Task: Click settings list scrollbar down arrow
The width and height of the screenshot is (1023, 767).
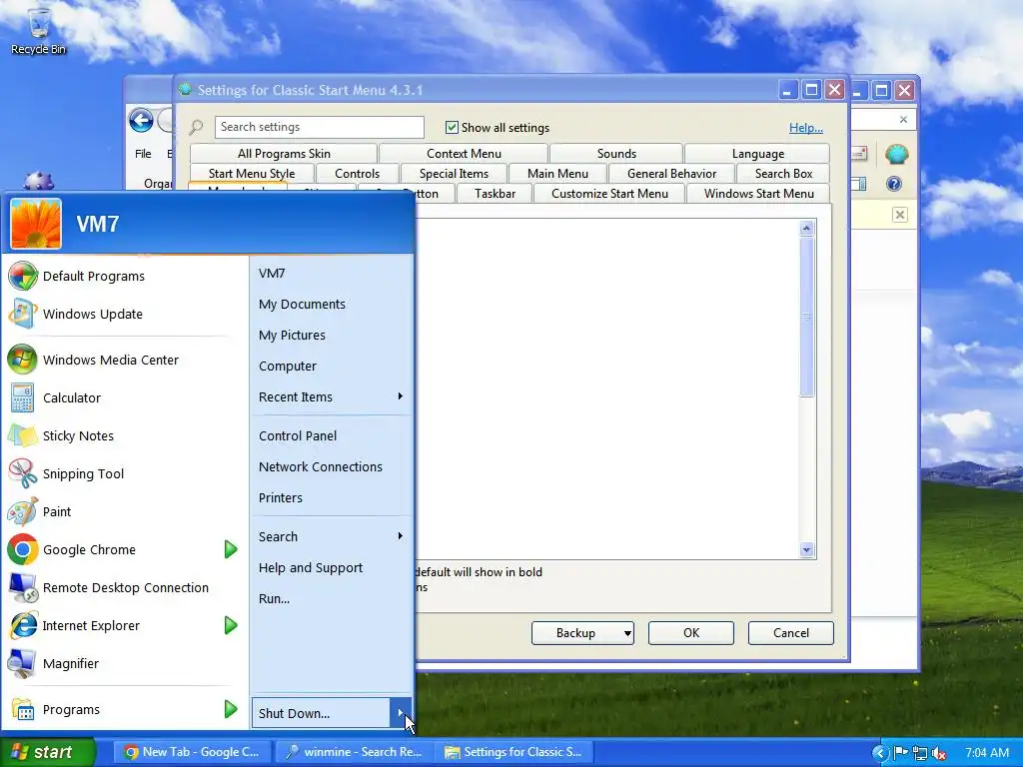Action: point(806,550)
